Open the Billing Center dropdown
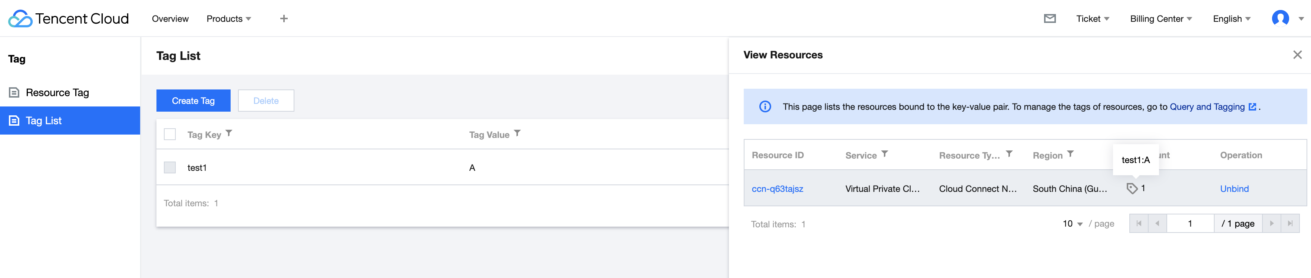Image resolution: width=1311 pixels, height=278 pixels. coord(1161,19)
